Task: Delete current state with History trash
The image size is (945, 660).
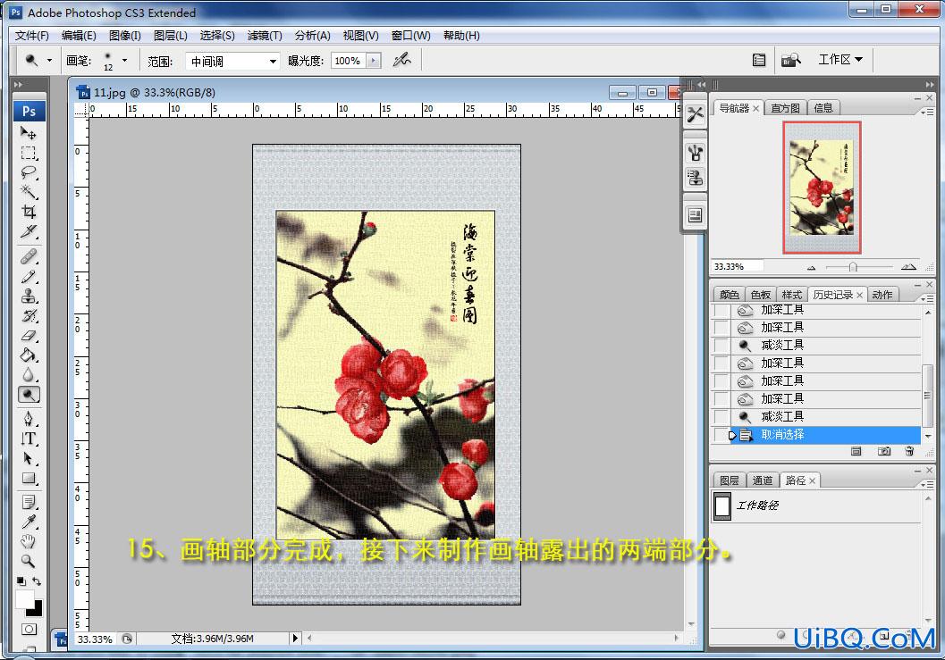Action: (909, 451)
